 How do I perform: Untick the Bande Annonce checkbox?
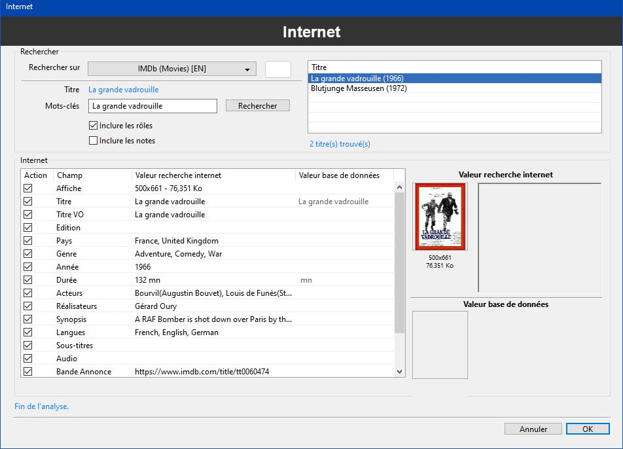click(28, 372)
